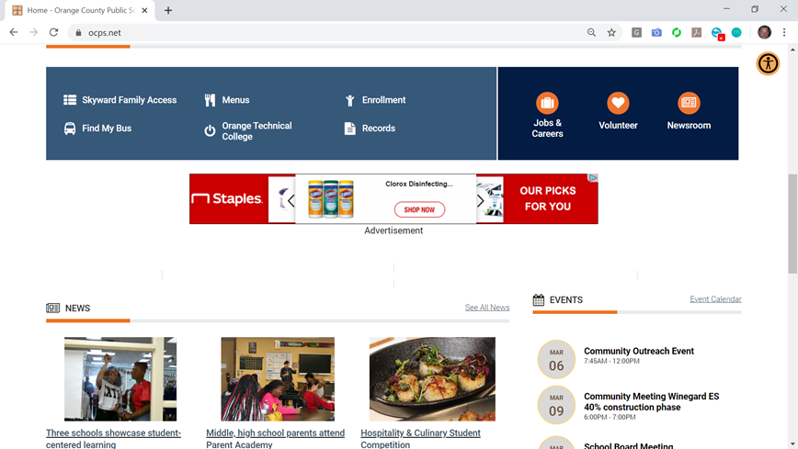Open the Parent Academy news photo
The height and width of the screenshot is (449, 798).
[278, 379]
